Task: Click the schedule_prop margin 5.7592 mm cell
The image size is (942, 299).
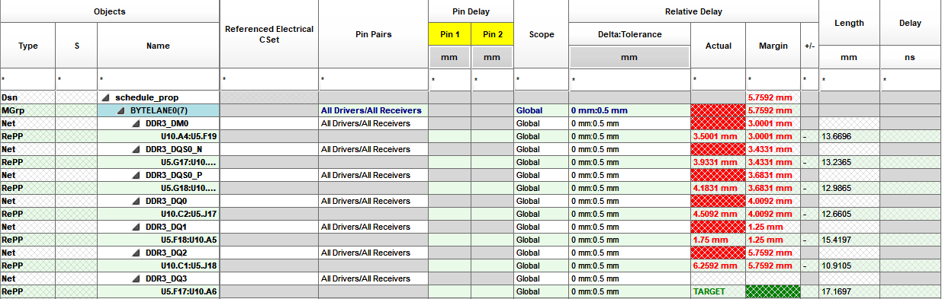Action: tap(773, 97)
